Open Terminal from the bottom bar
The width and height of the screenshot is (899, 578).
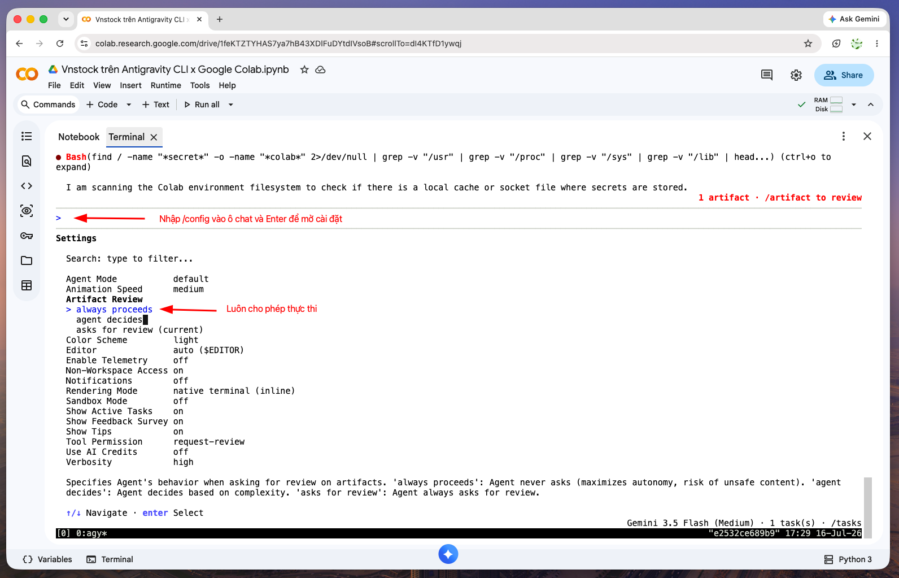coord(110,559)
